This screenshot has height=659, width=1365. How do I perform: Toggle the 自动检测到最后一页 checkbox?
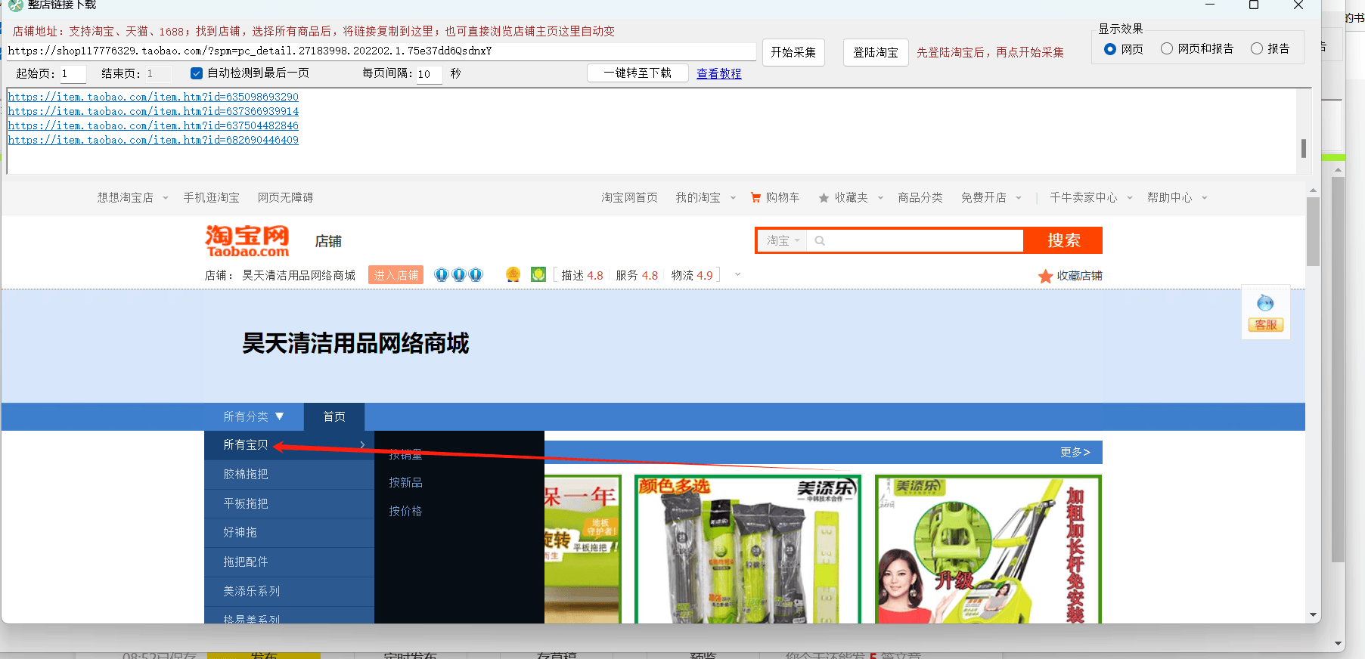[197, 73]
